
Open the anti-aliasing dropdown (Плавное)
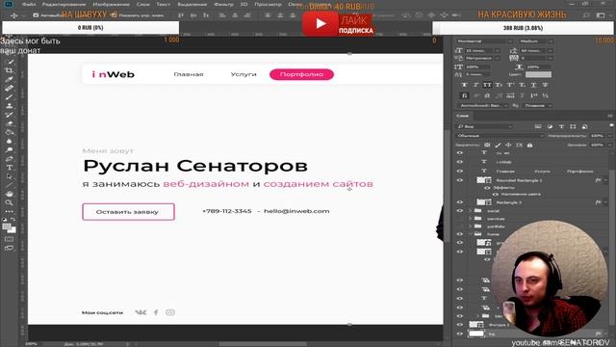point(537,106)
